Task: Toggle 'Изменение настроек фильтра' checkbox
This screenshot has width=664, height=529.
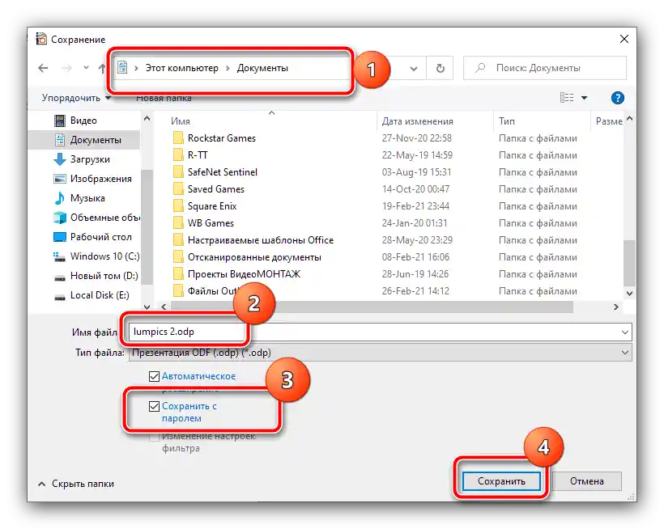Action: [x=154, y=437]
